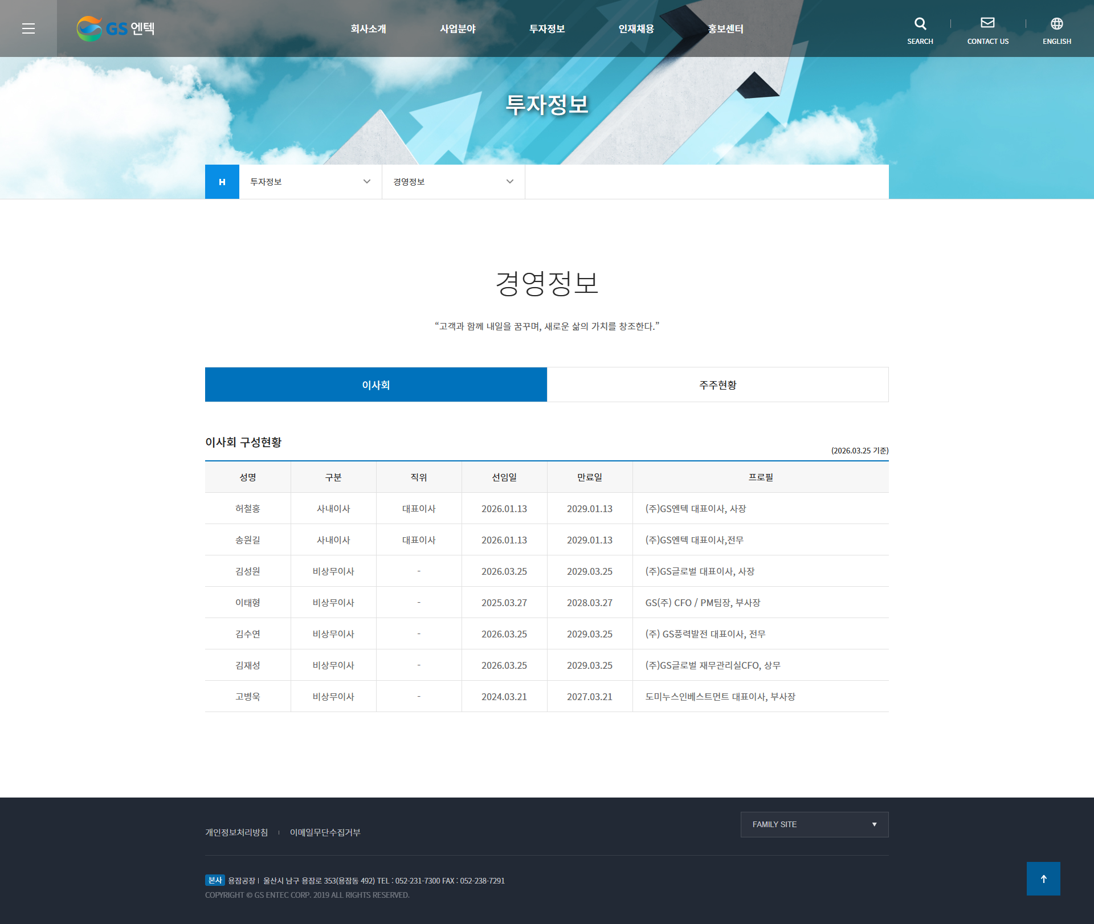Click the 개인정보처리방침 footer link
Viewport: 1094px width, 924px height.
pyautogui.click(x=236, y=832)
